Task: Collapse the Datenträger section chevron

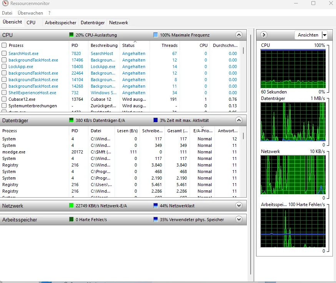Action: (x=239, y=120)
